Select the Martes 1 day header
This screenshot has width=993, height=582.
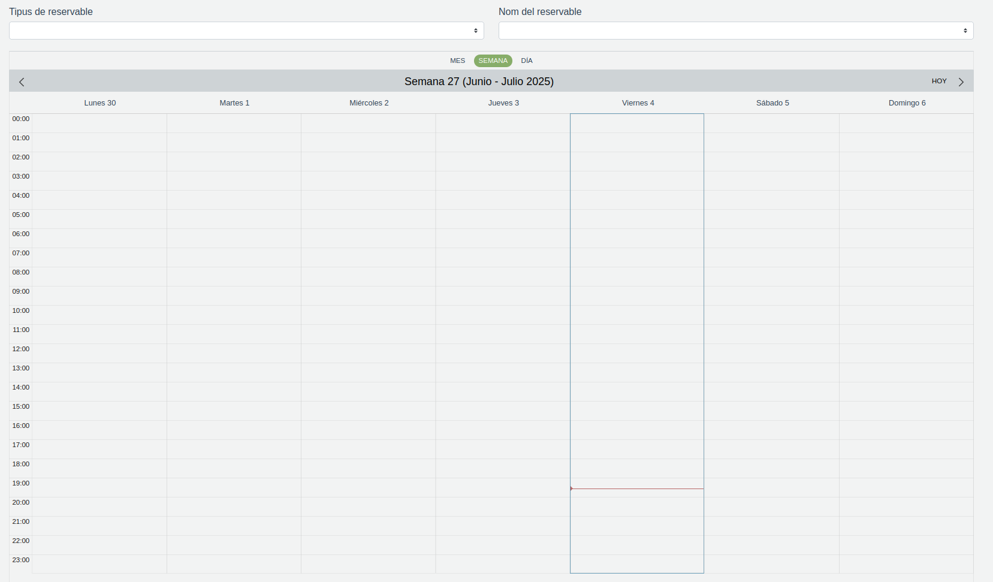(234, 103)
